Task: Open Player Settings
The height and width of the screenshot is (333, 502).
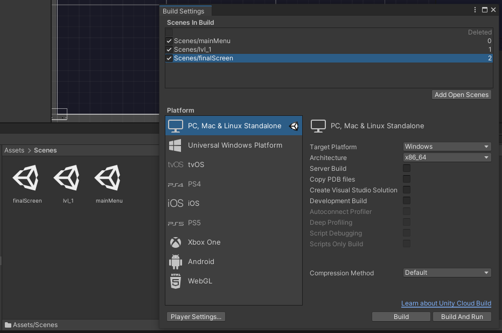Action: pos(196,317)
